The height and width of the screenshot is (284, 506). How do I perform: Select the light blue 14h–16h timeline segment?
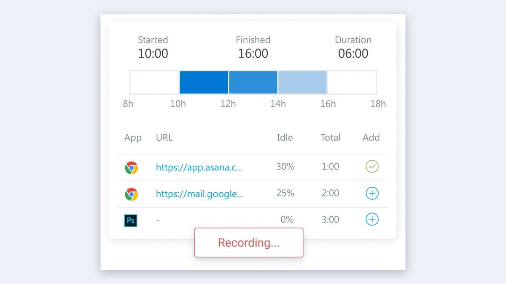pyautogui.click(x=302, y=82)
